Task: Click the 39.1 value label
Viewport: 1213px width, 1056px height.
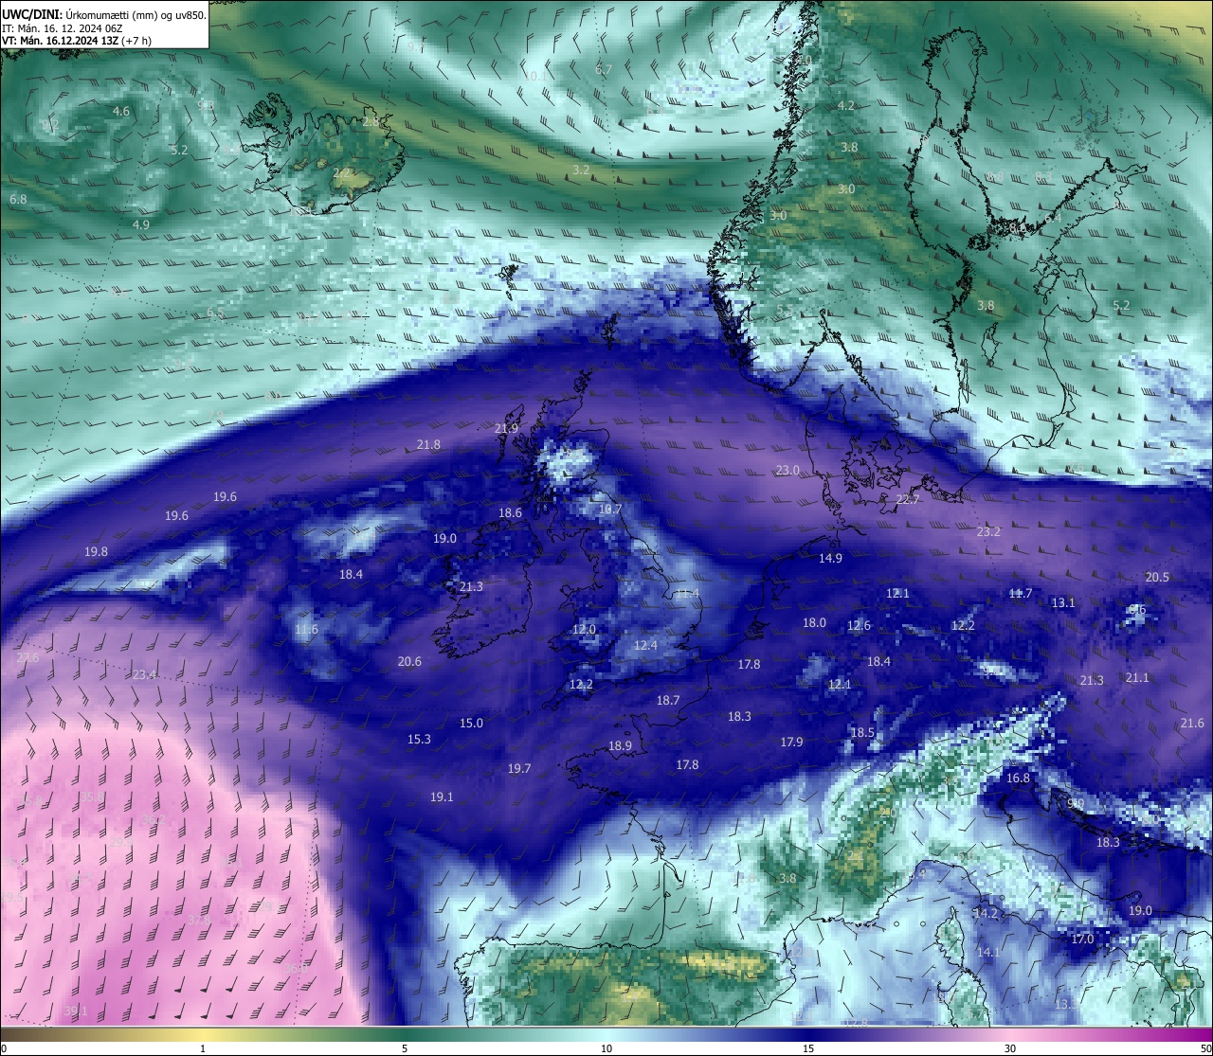Action: click(x=76, y=1011)
